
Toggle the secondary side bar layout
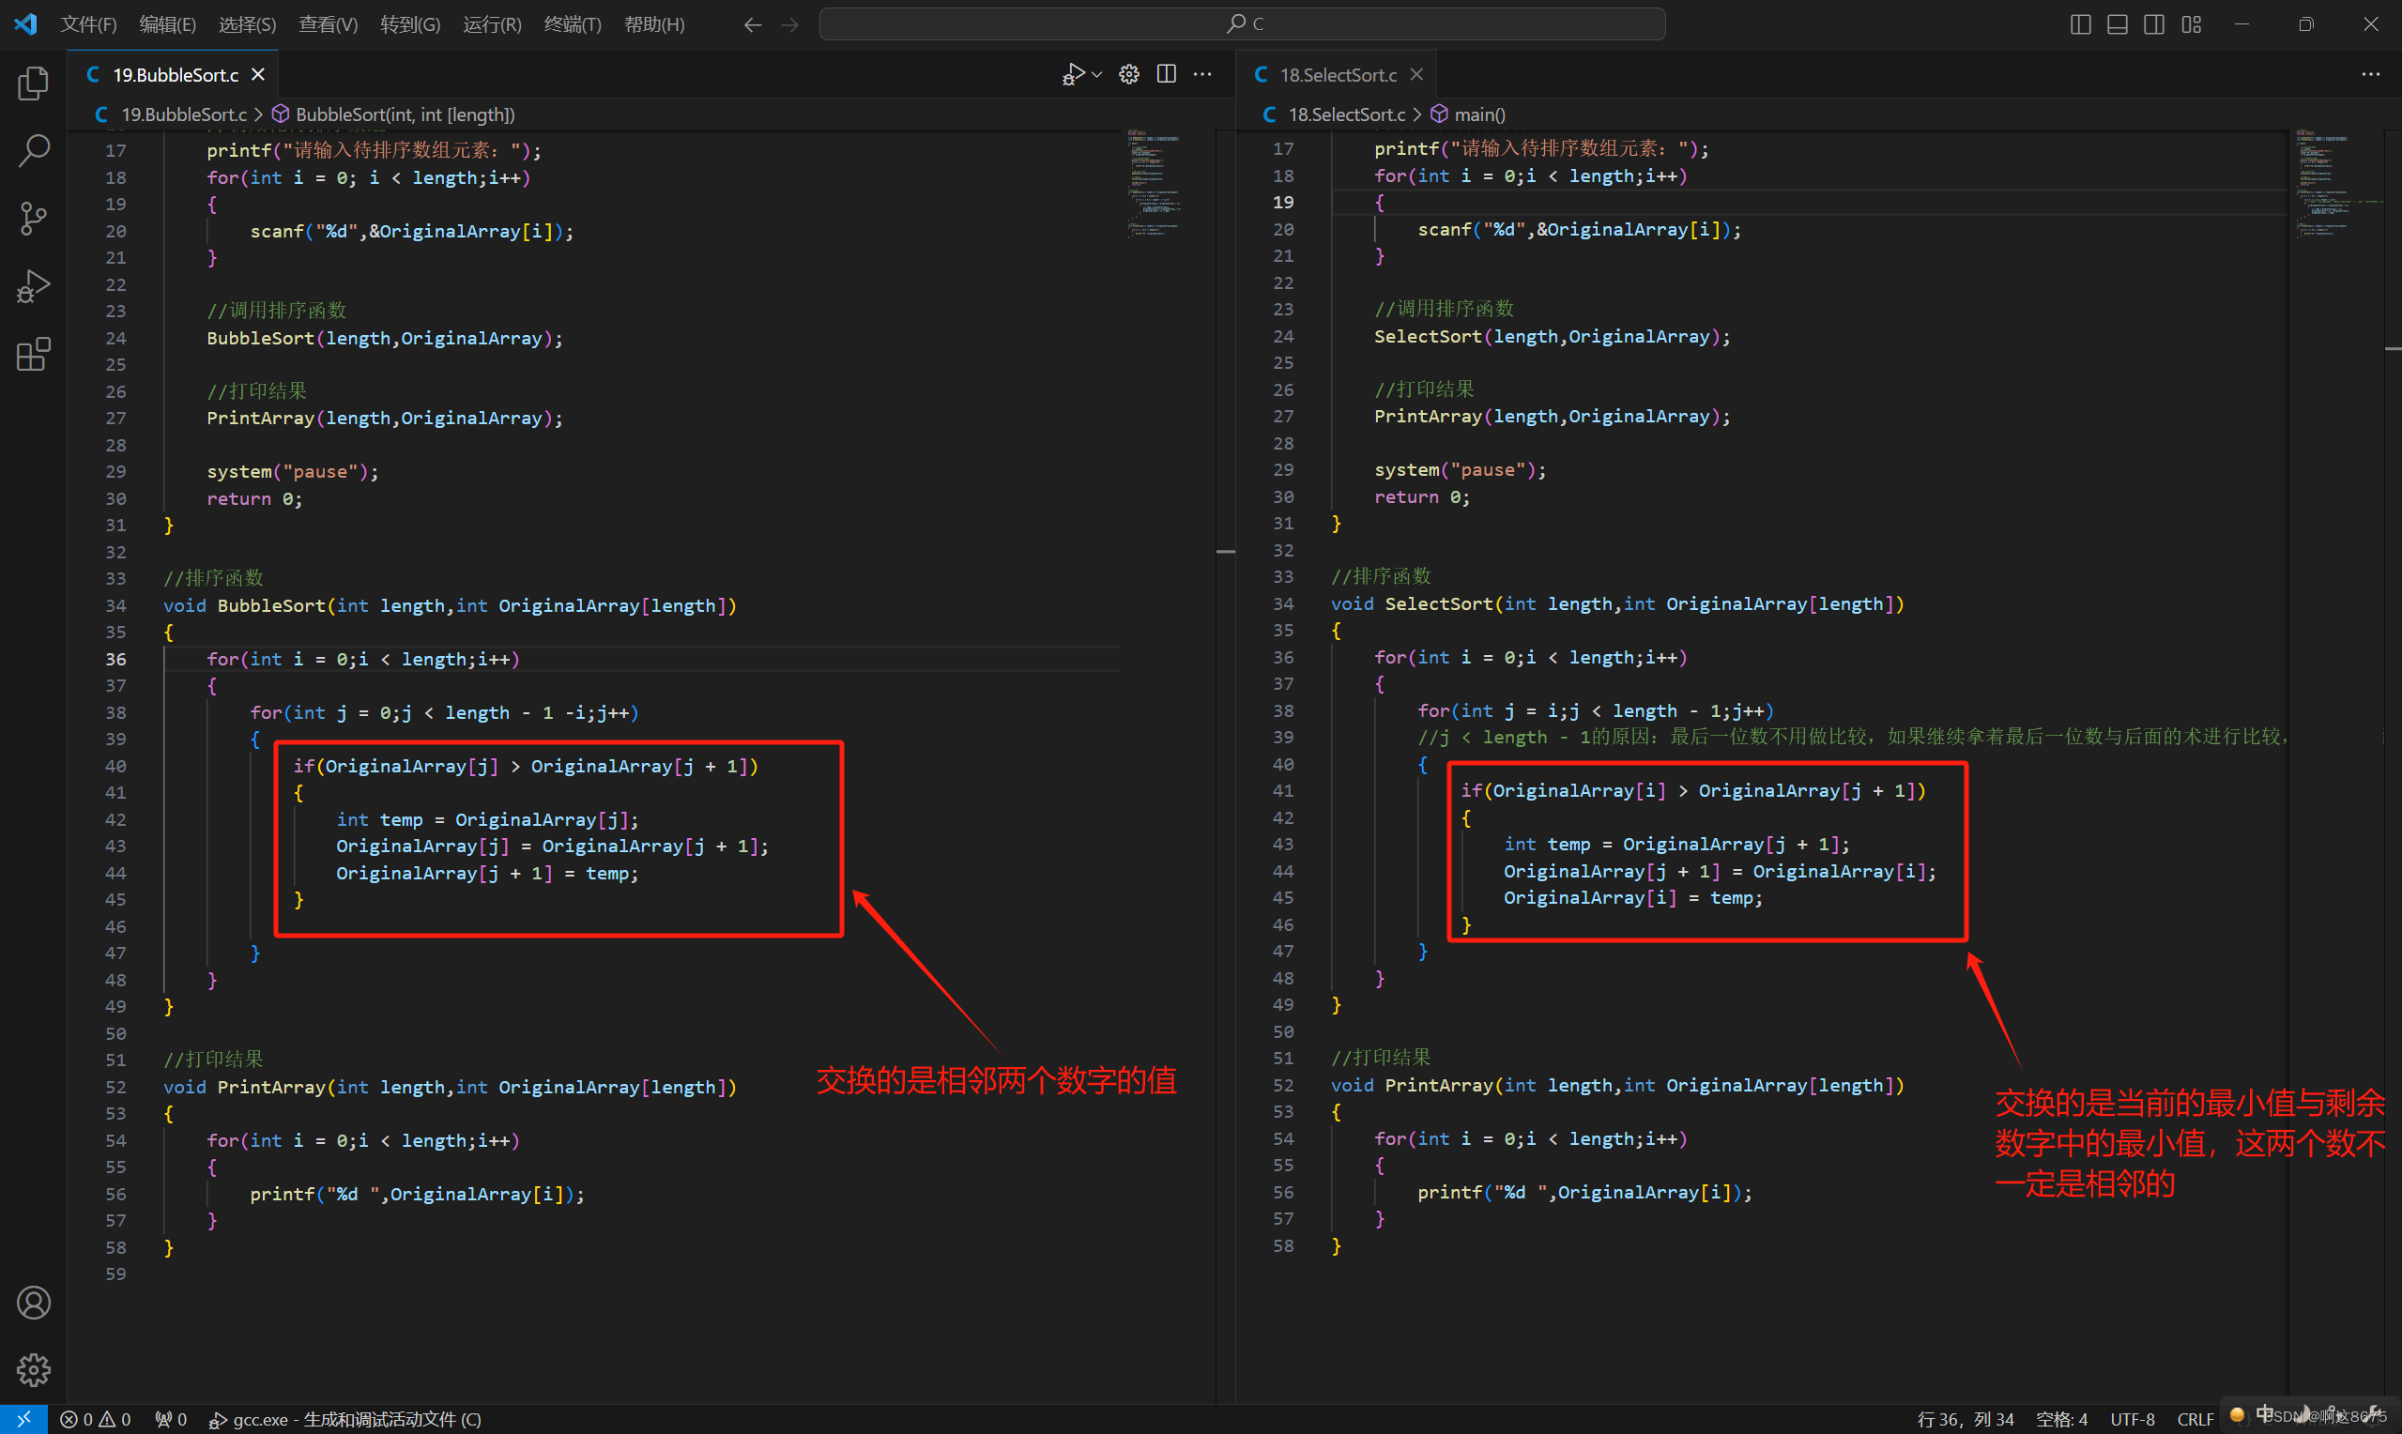click(x=2153, y=24)
